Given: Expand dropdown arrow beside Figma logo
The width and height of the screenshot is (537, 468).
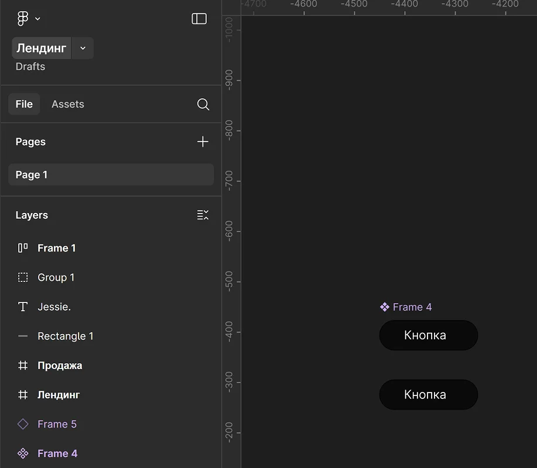Looking at the screenshot, I should click(38, 19).
